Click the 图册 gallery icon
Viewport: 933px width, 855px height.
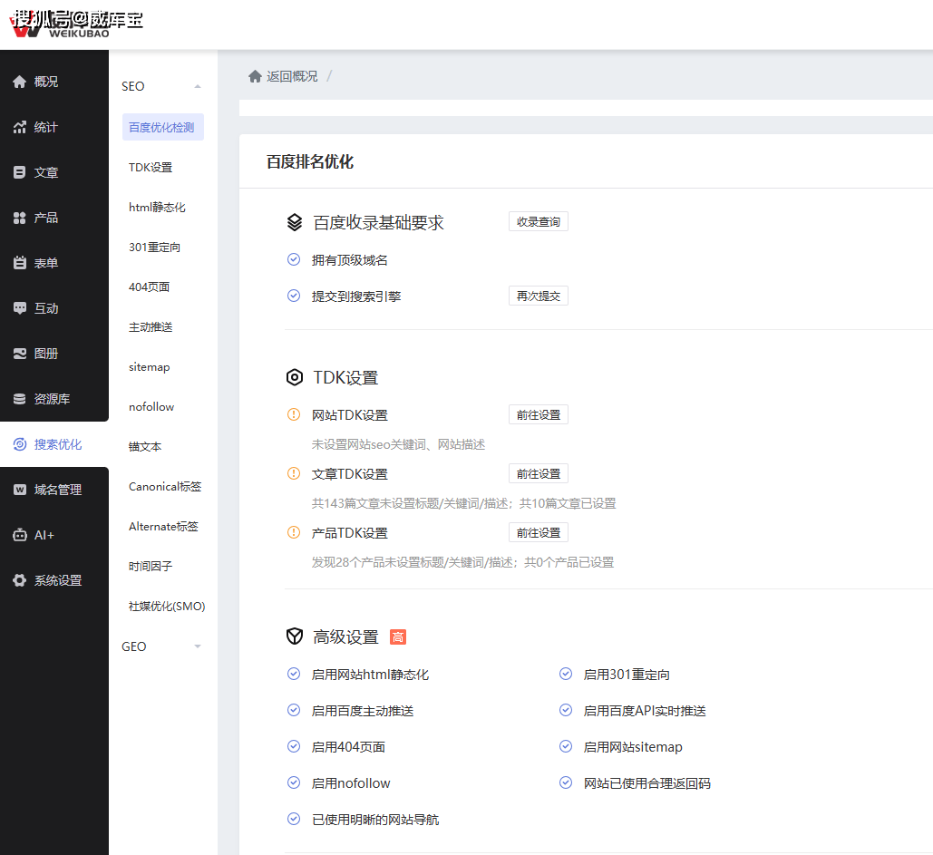pos(20,354)
